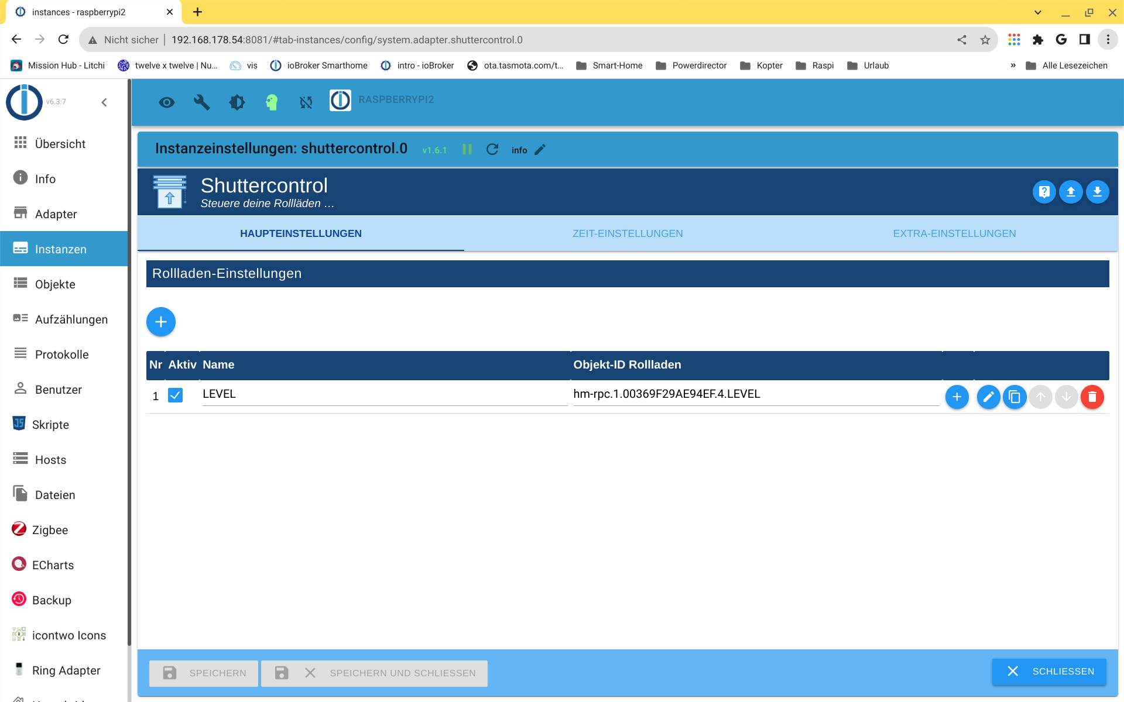This screenshot has height=702, width=1124.
Task: Open Dateien in sidebar
Action: tap(64, 495)
